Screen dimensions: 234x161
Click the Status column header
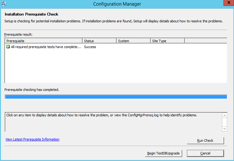click(x=99, y=41)
